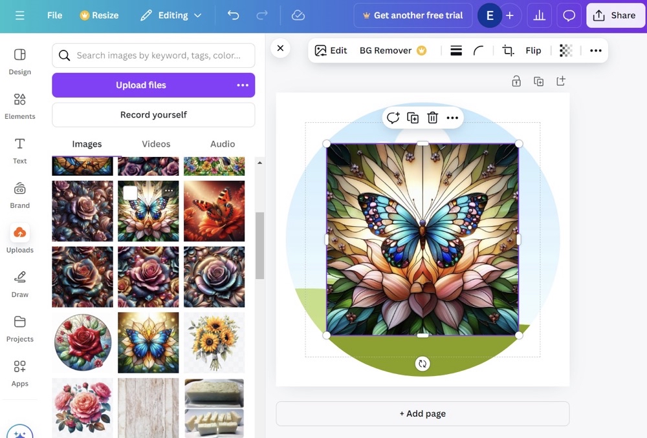647x438 pixels.
Task: Open the Brand panel
Action: pyautogui.click(x=20, y=195)
